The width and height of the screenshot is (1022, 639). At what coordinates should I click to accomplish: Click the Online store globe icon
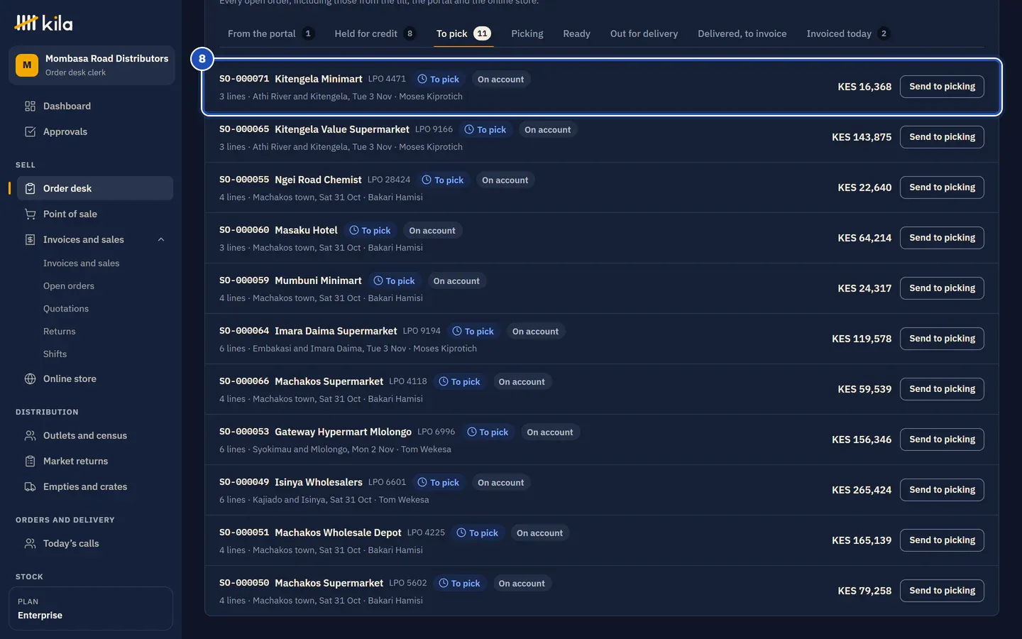pos(30,379)
